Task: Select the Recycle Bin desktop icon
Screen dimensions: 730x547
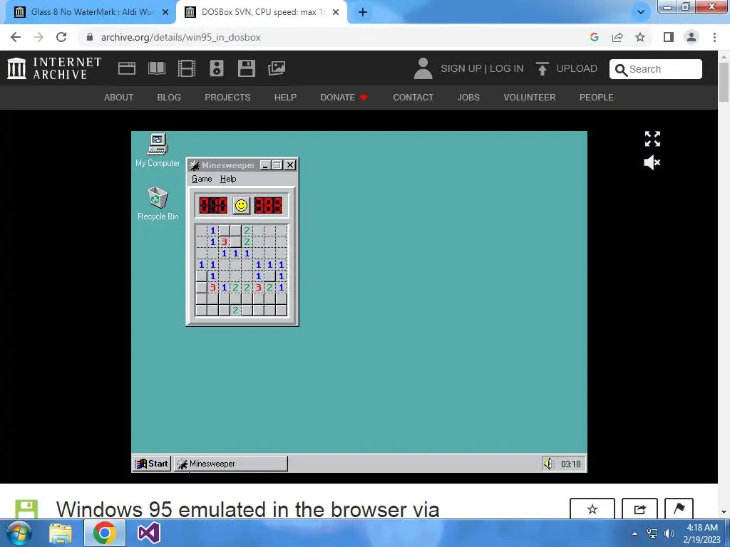Action: pos(158,203)
